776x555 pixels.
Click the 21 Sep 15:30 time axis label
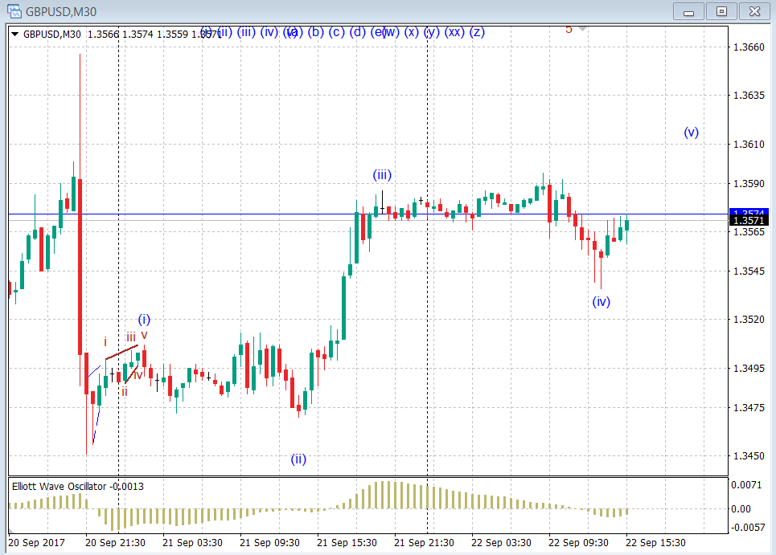pyautogui.click(x=347, y=543)
